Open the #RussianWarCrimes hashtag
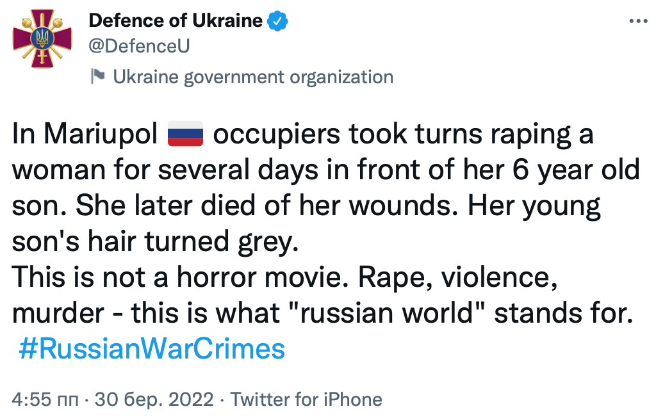The image size is (656, 420). (151, 350)
